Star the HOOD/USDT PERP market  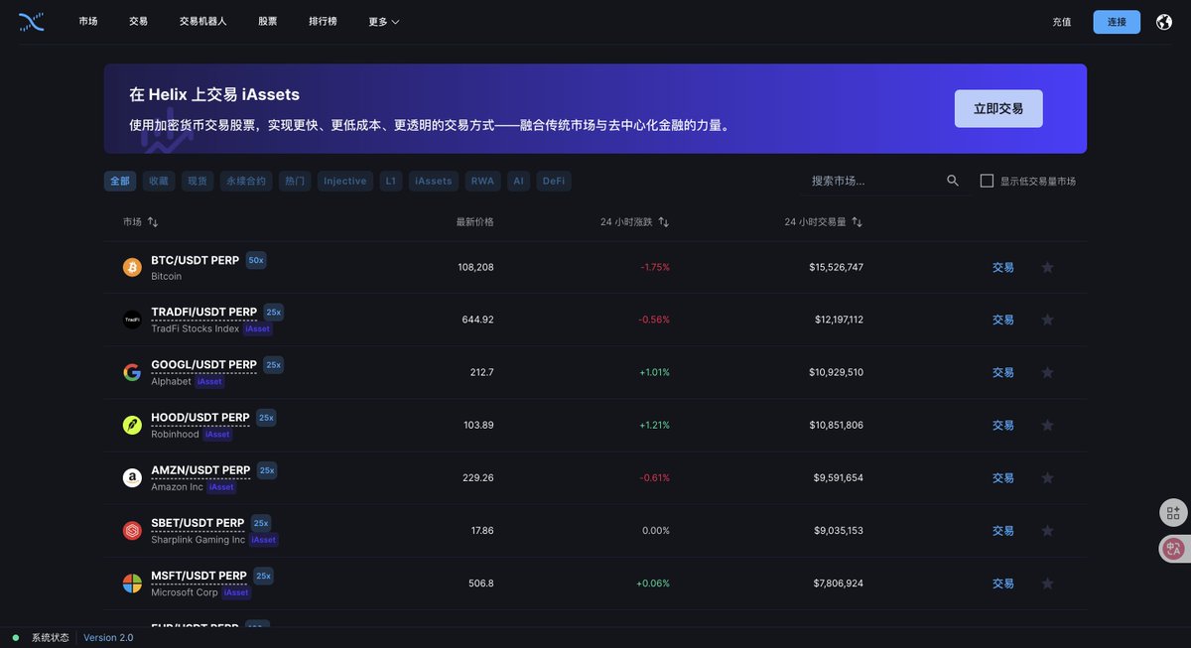pyautogui.click(x=1047, y=425)
